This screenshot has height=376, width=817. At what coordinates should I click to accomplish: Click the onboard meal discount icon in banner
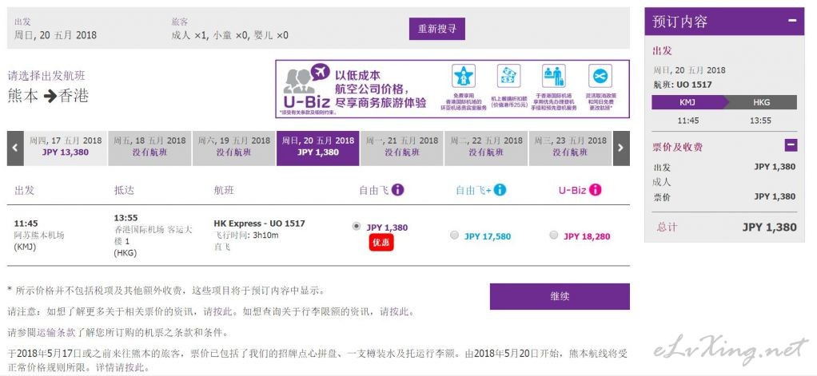pyautogui.click(x=508, y=77)
